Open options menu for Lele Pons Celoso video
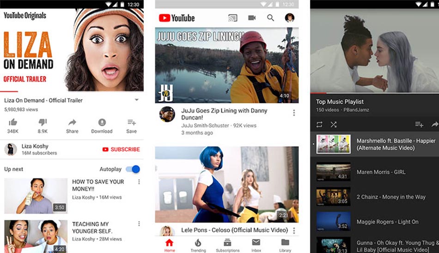439x253 pixels. [294, 231]
